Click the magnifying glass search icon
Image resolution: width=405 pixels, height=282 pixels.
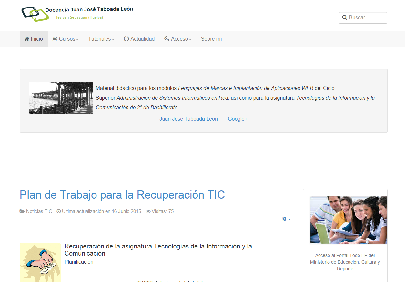pos(345,18)
